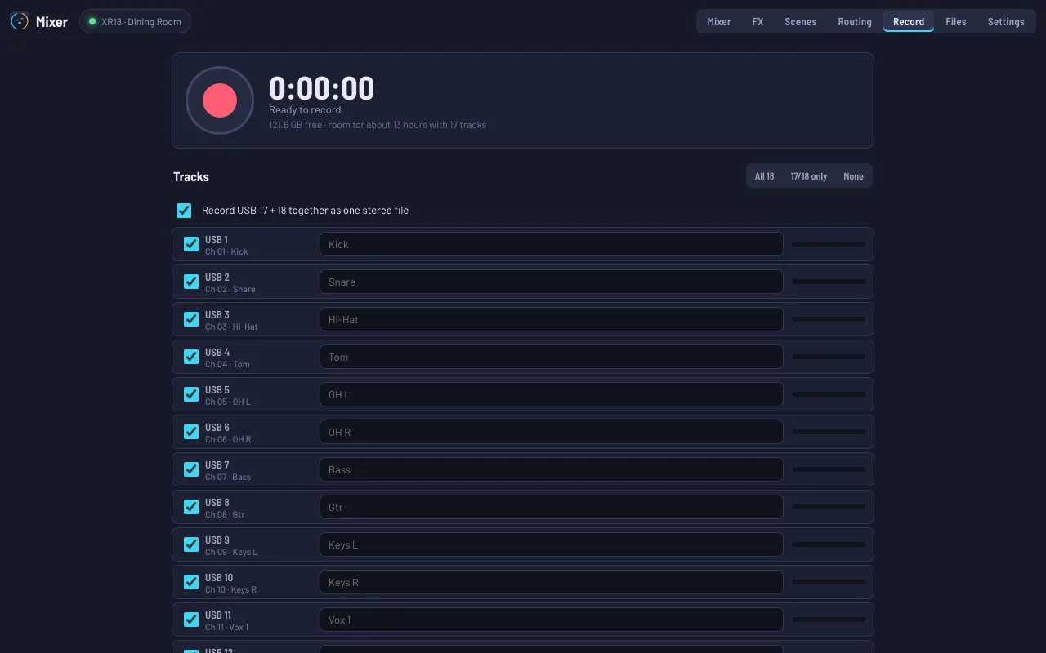This screenshot has height=653, width=1046.
Task: Open the Files tab
Action: tap(956, 22)
